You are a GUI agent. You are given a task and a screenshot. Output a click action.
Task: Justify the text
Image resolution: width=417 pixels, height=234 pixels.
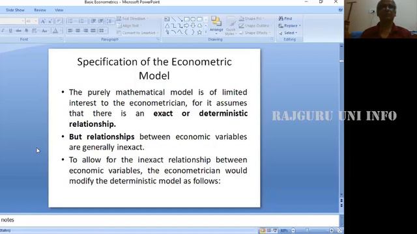click(x=93, y=31)
